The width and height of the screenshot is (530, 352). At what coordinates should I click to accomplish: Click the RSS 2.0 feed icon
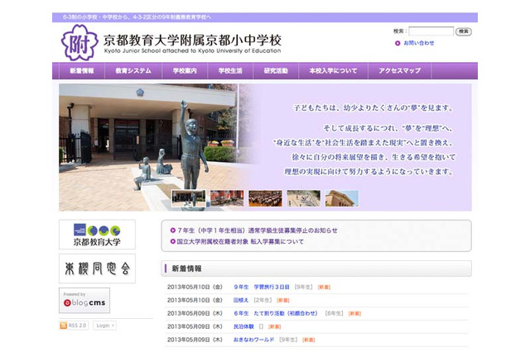pos(63,326)
